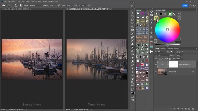198x111 pixels.
Task: Select the white circle in Multi-Mask
Action: 170,14
